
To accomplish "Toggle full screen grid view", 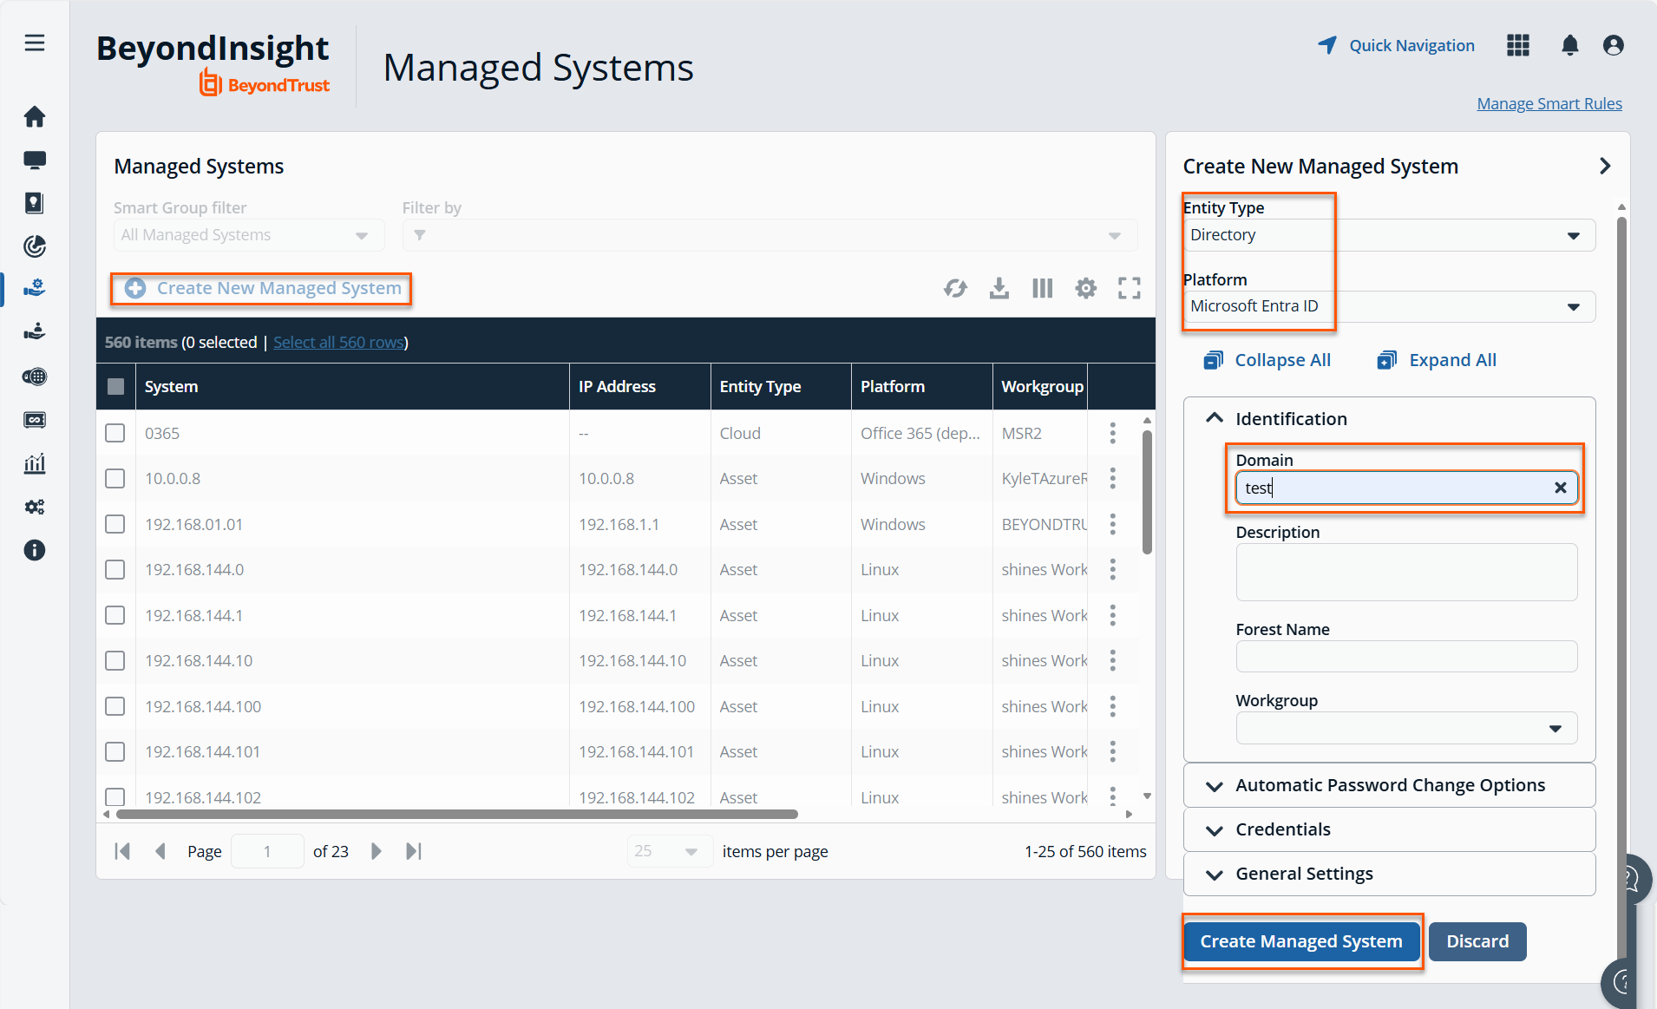I will (x=1130, y=288).
